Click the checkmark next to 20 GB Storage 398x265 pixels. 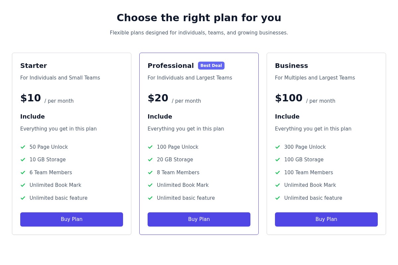[x=150, y=160]
